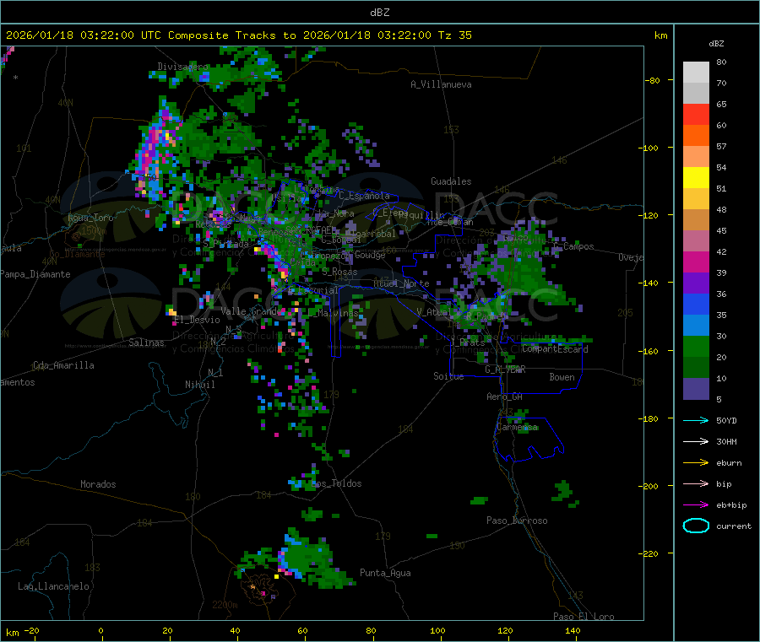Click the Salinas map label
760x642 pixels.
(x=146, y=343)
